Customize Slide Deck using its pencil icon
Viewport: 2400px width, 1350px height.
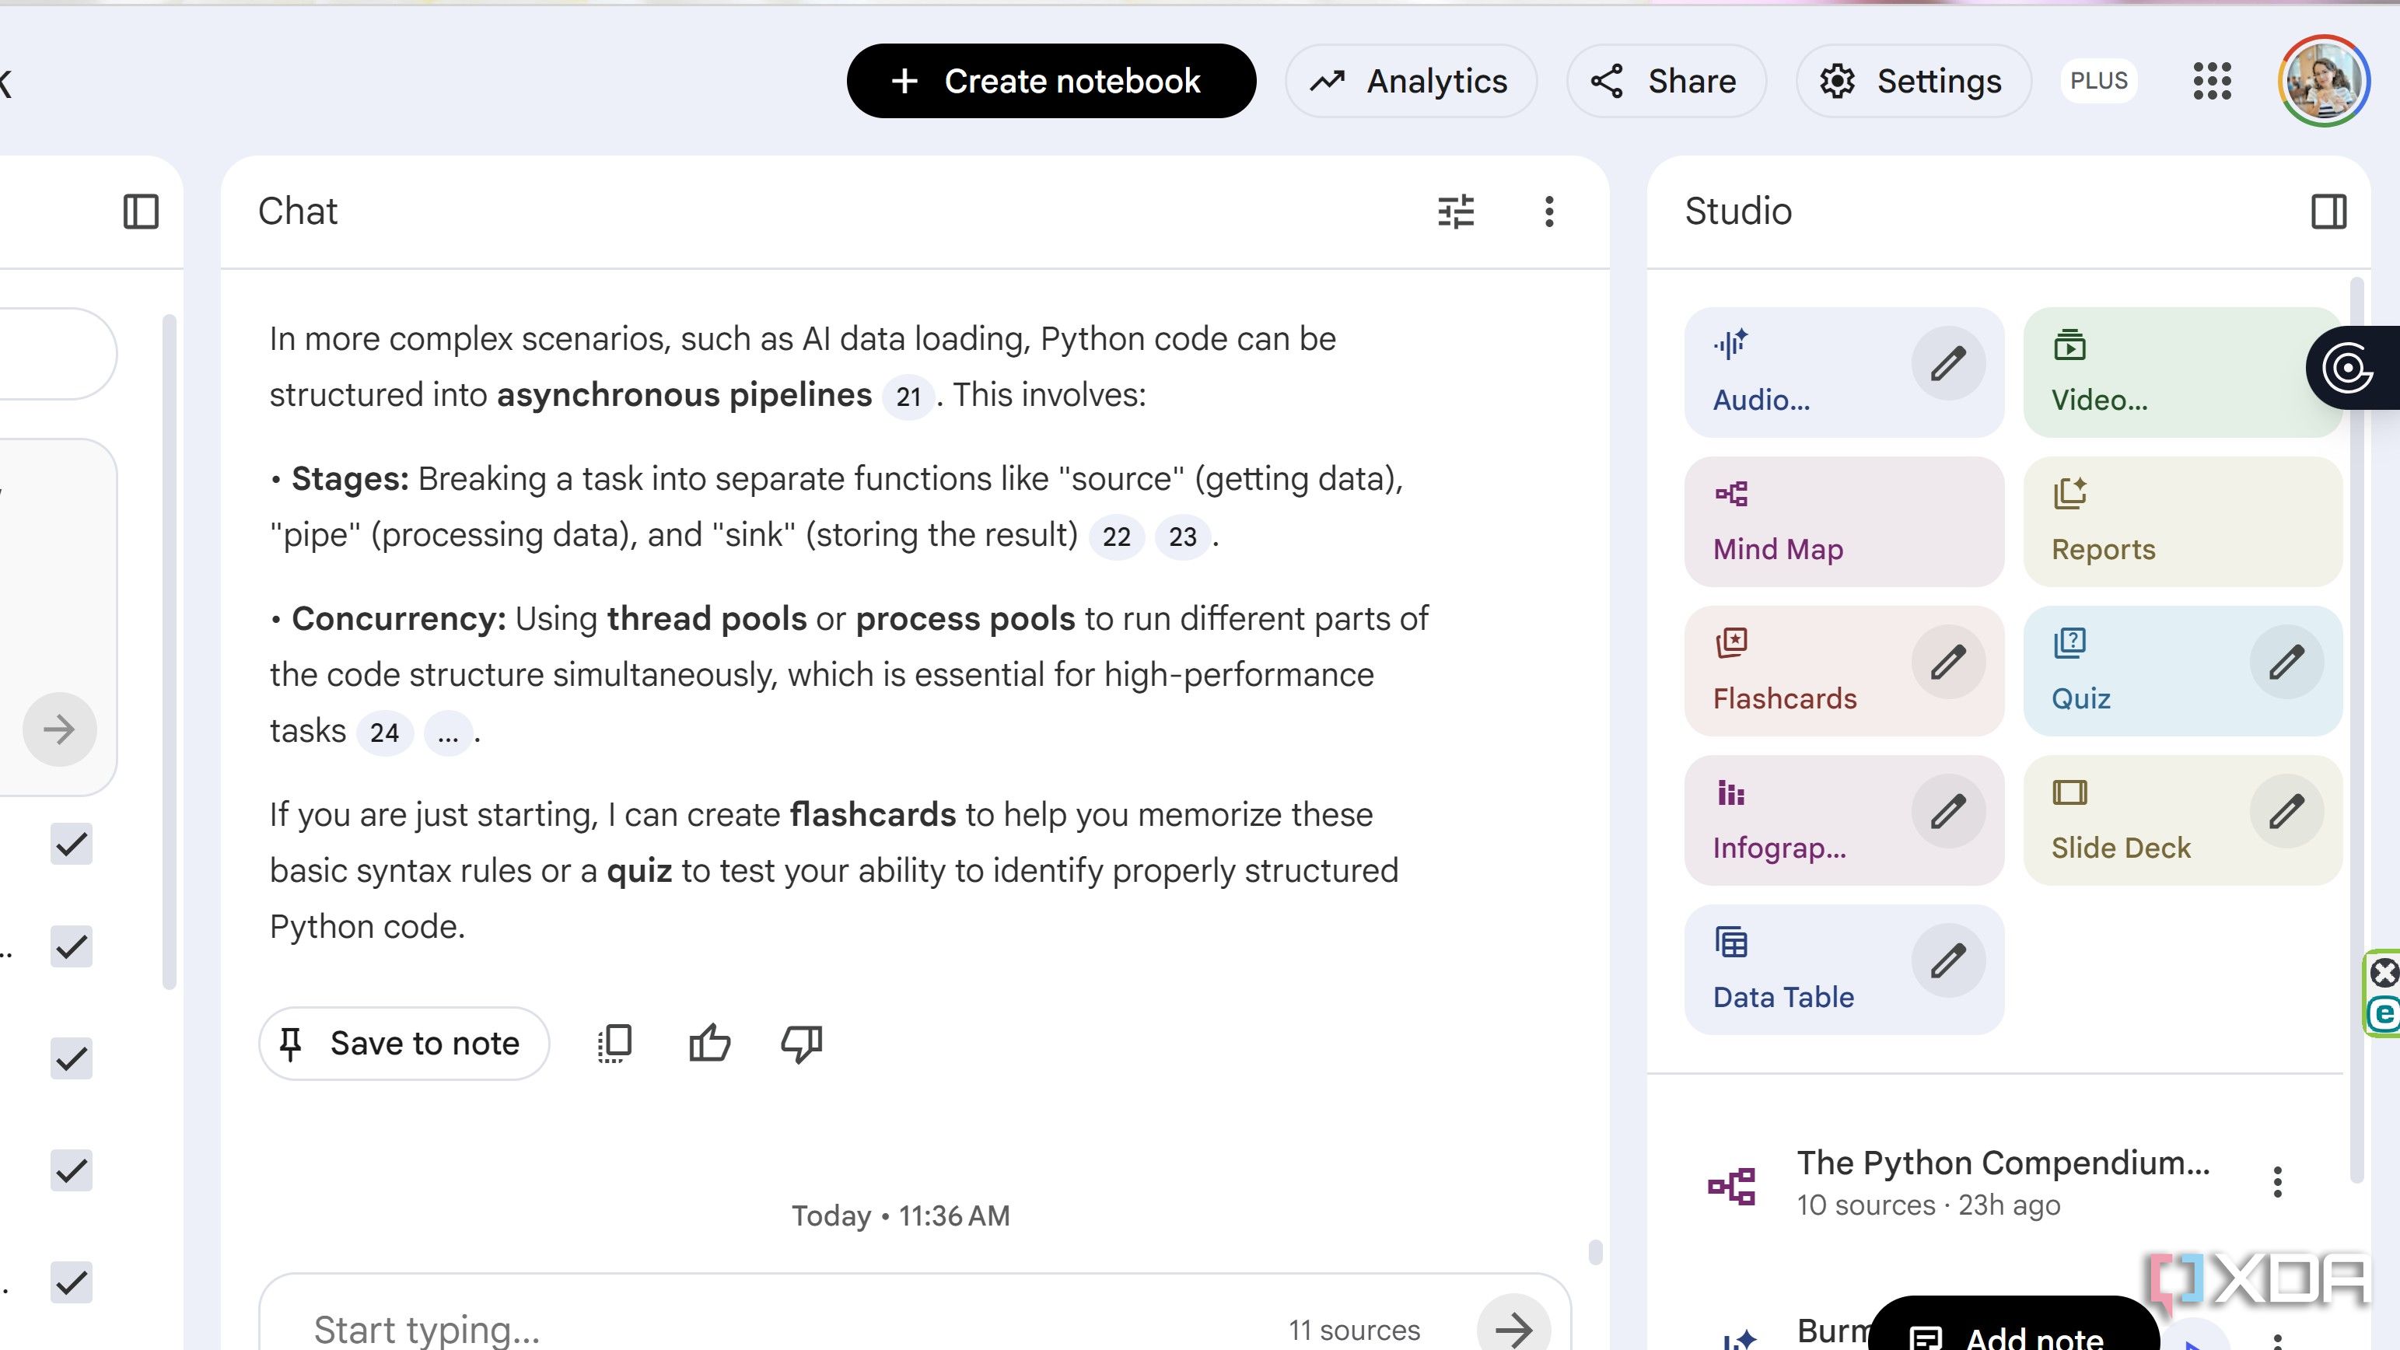coord(2286,810)
